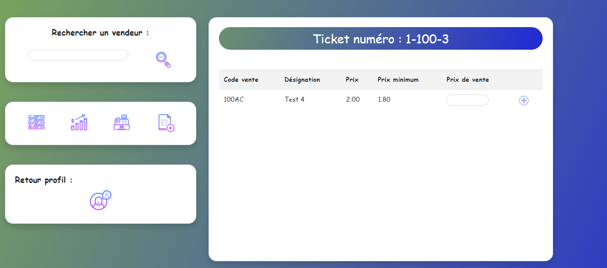Click the Désignation column header

point(302,80)
